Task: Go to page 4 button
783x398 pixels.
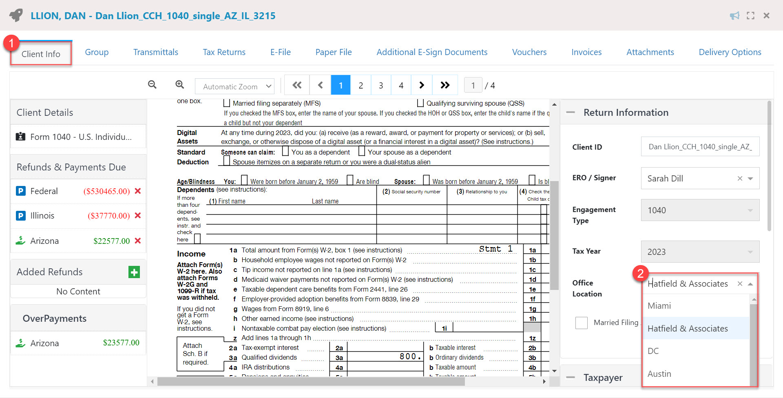Action: (401, 85)
